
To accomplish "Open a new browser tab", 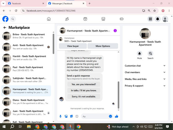I will 90,3.
